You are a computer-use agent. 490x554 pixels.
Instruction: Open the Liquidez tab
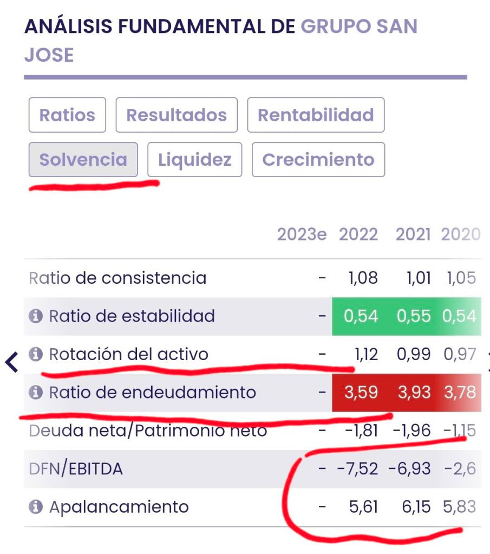pos(194,160)
